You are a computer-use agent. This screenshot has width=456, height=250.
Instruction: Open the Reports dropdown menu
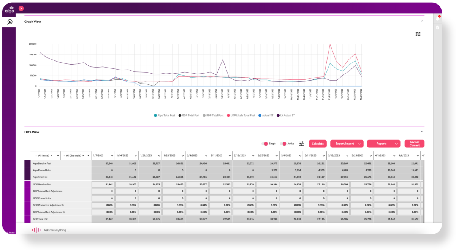point(383,144)
